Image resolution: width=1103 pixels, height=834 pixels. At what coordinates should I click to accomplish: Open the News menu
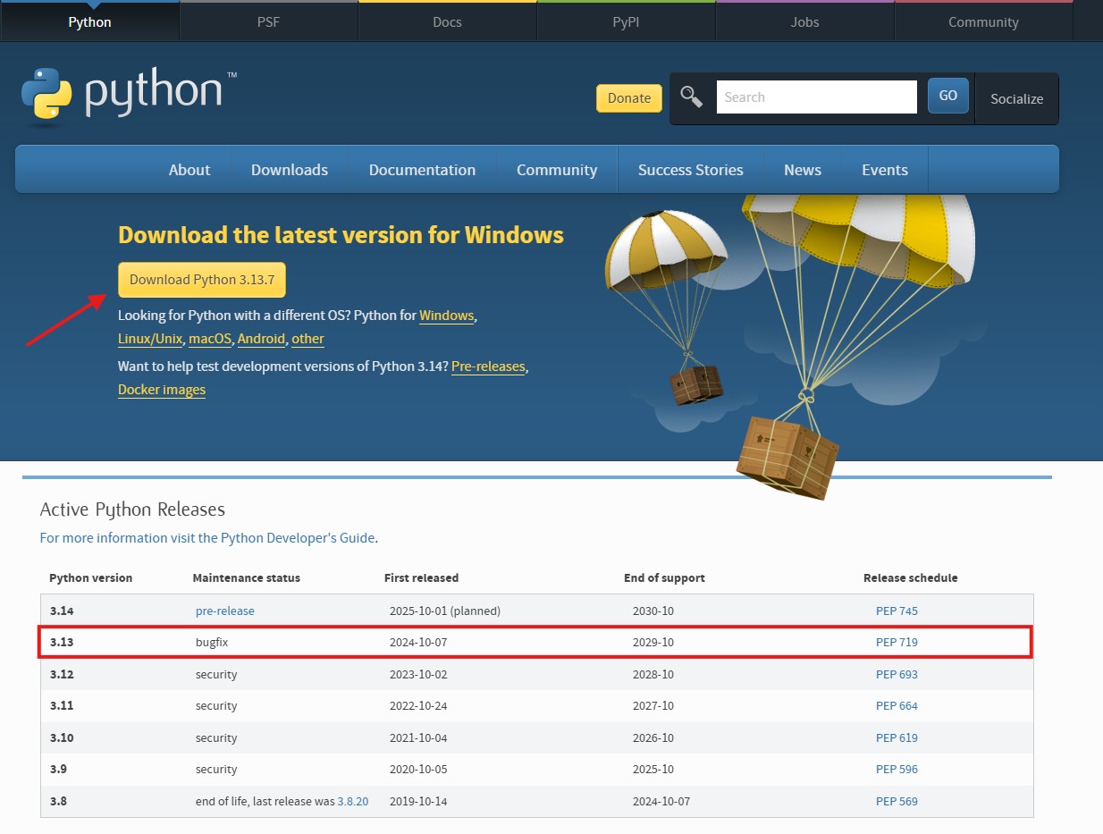coord(803,170)
